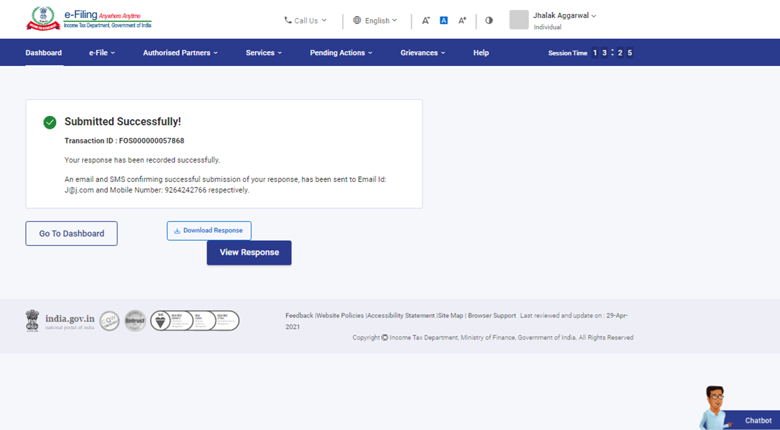Decrease font size with the A- icon
The height and width of the screenshot is (430, 780).
click(426, 21)
